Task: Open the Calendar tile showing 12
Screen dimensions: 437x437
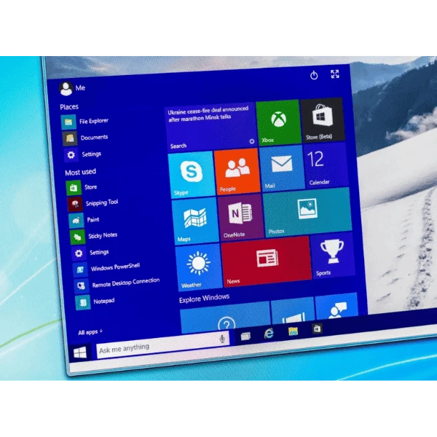Action: 326,165
